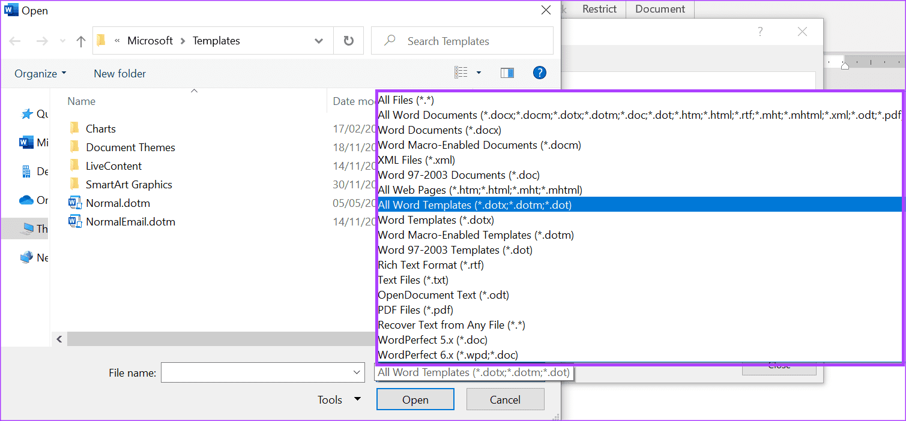Image resolution: width=906 pixels, height=421 pixels.
Task: Click Document button in Word ribbon
Action: click(x=660, y=9)
